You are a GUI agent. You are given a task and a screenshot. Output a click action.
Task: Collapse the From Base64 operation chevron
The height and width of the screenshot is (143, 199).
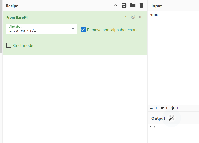[x=126, y=17]
